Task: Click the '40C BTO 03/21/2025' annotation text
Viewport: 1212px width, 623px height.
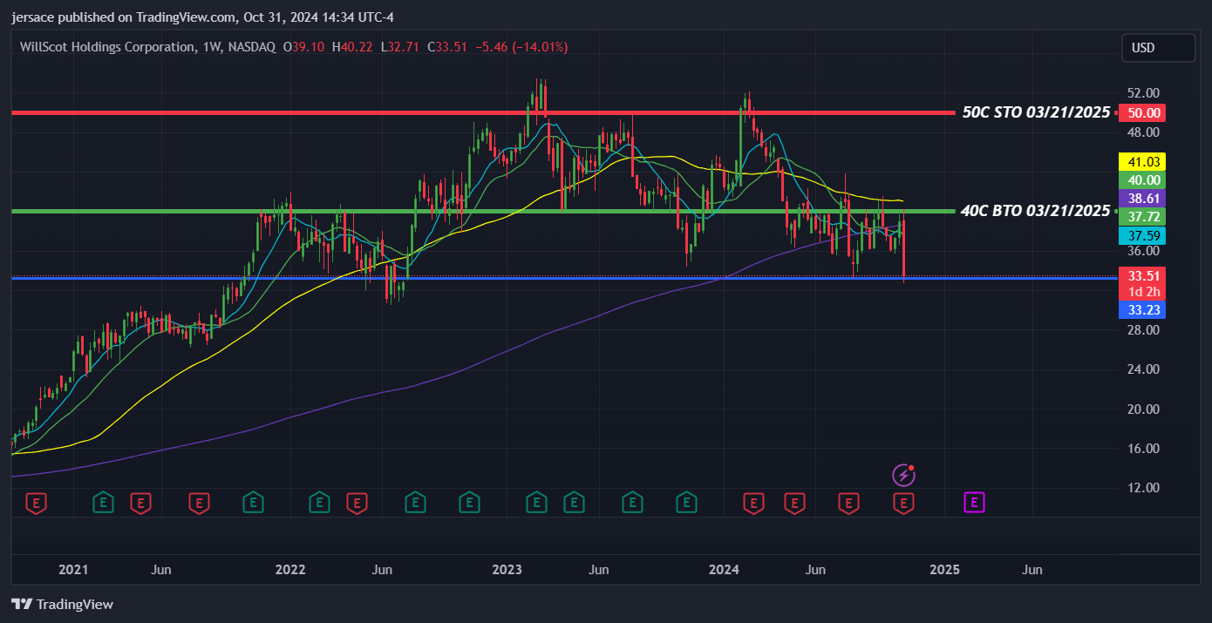Action: [1035, 211]
